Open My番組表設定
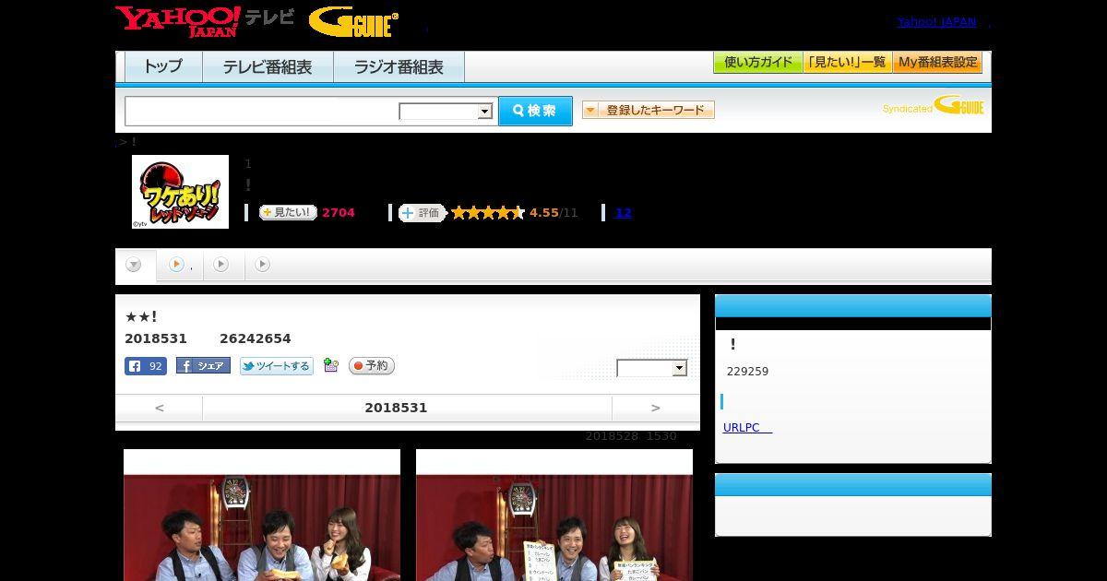Screen dimensions: 1107x581 coord(937,63)
